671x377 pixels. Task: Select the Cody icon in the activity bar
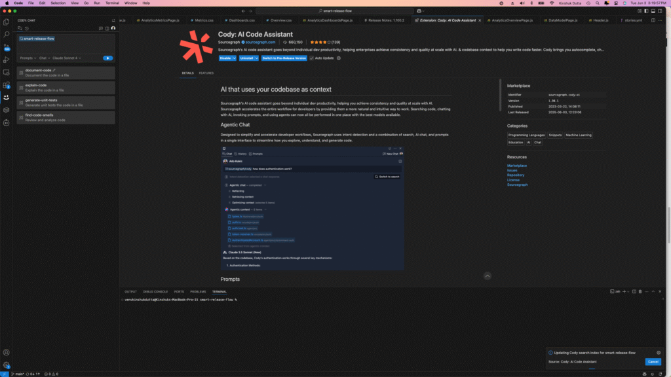point(7,98)
